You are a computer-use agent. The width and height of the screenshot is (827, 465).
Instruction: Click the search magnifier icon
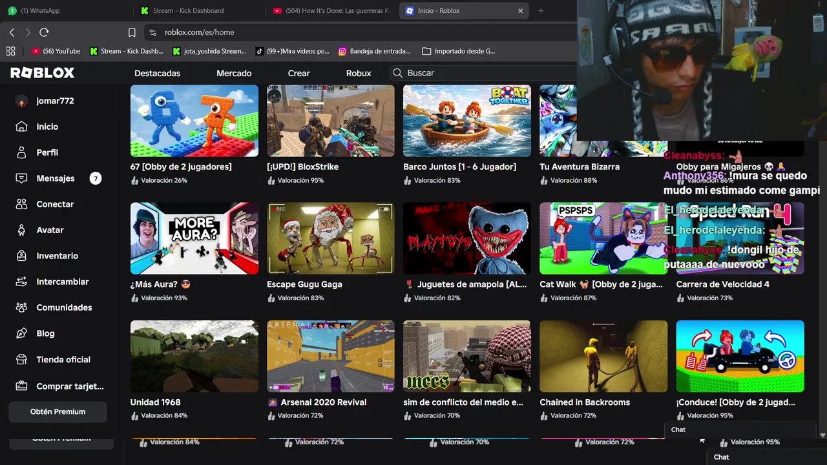point(398,73)
